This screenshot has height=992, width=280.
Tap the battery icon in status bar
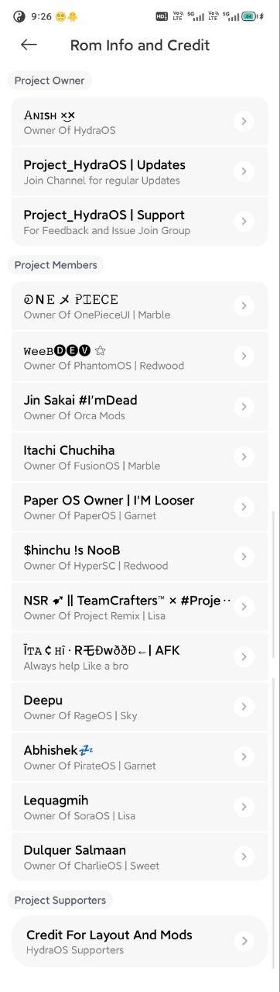click(x=249, y=15)
